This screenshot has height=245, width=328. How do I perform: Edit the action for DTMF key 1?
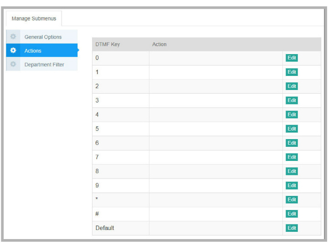tap(292, 72)
